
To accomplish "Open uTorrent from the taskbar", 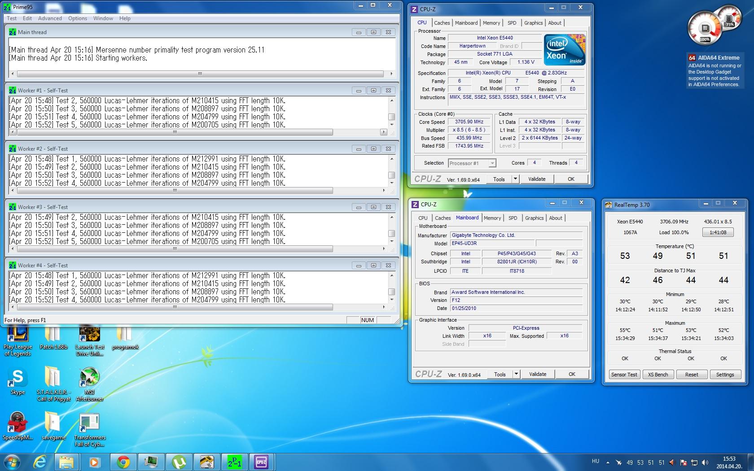I will [x=179, y=462].
